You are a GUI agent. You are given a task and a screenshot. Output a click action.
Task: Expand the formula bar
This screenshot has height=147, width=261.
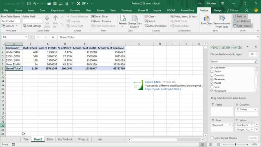tap(258, 37)
